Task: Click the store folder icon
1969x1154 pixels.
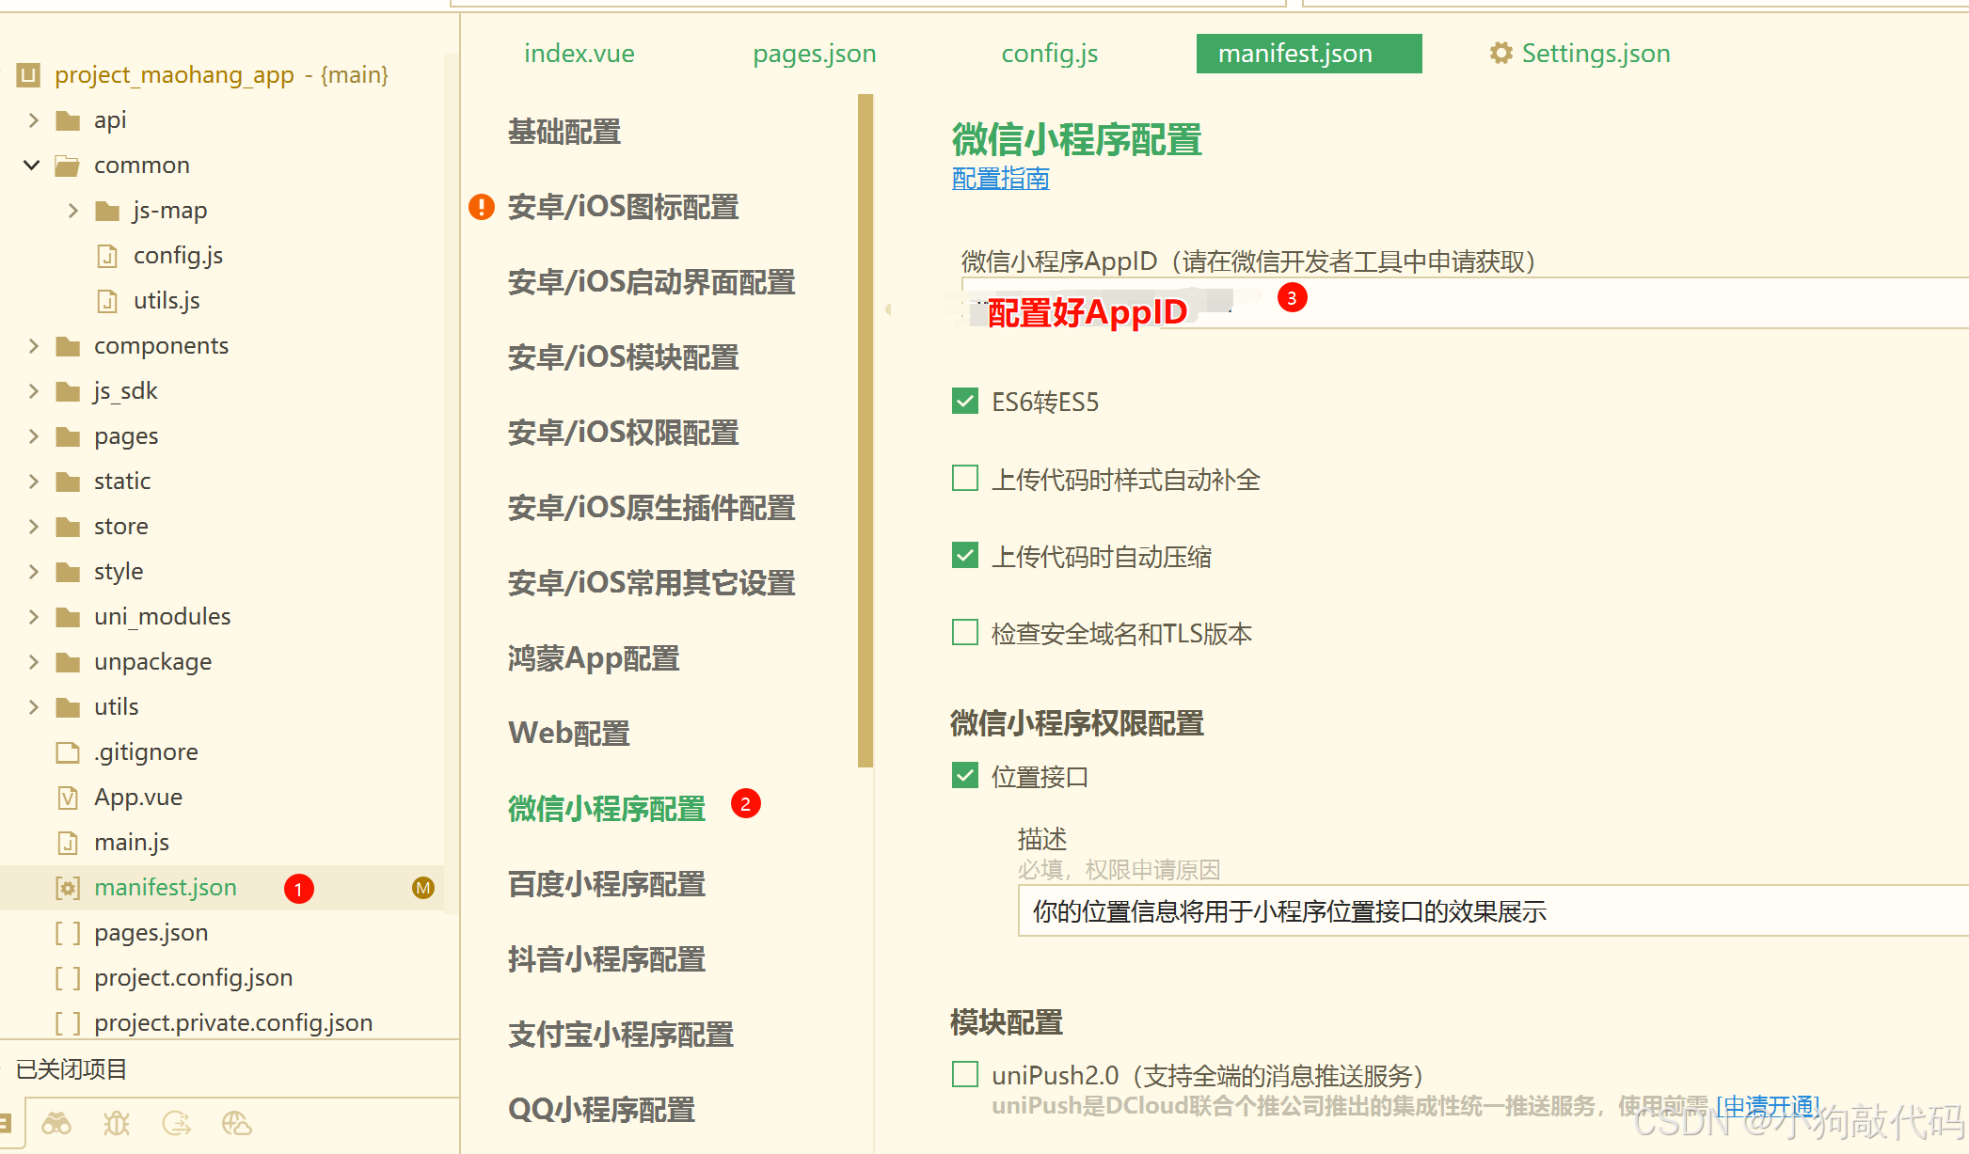Action: click(x=68, y=527)
